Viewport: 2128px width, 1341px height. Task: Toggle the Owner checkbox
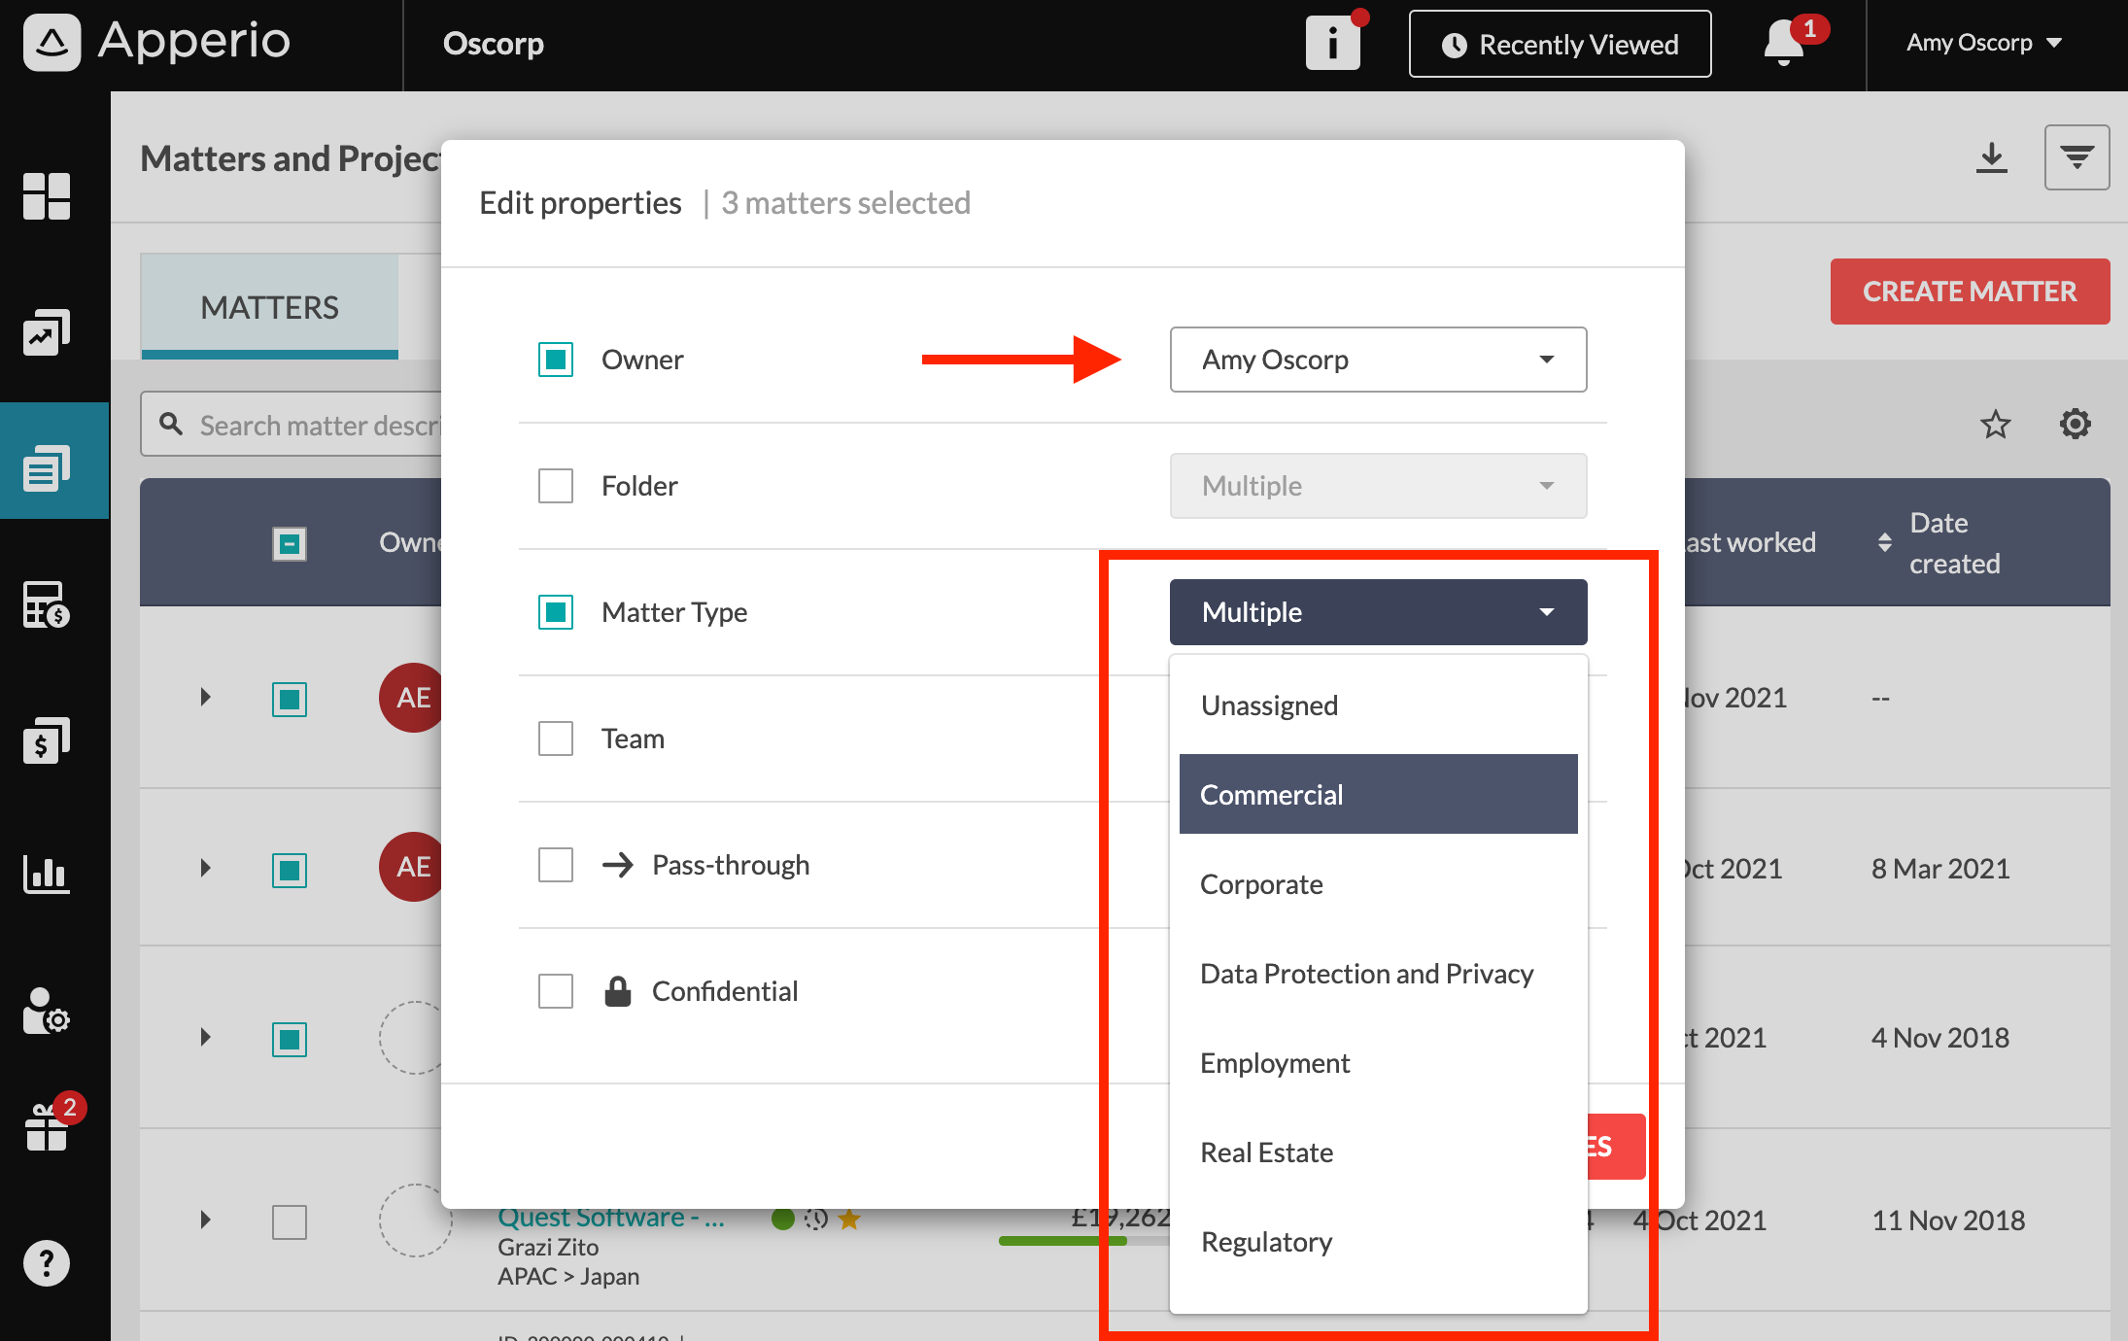click(556, 360)
